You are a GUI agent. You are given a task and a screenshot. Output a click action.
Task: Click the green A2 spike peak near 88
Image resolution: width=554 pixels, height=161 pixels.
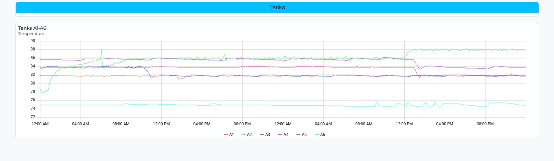tap(102, 50)
